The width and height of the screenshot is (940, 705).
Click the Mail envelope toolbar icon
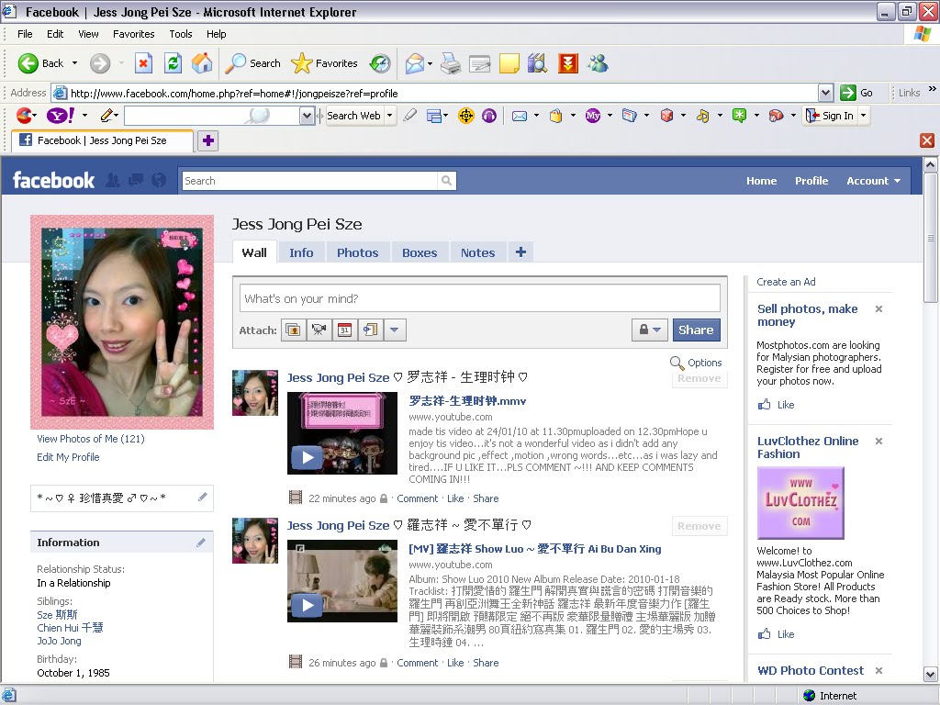point(415,63)
